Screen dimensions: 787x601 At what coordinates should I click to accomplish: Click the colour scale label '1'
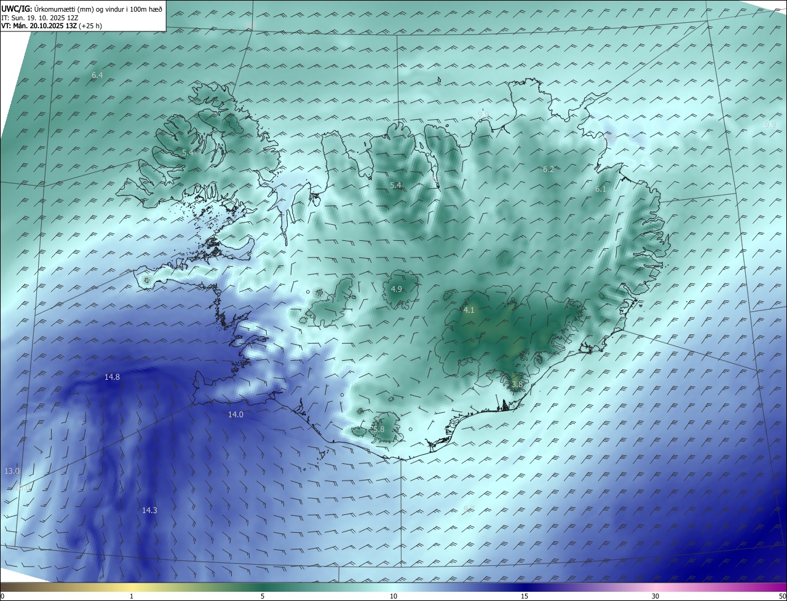click(x=132, y=596)
